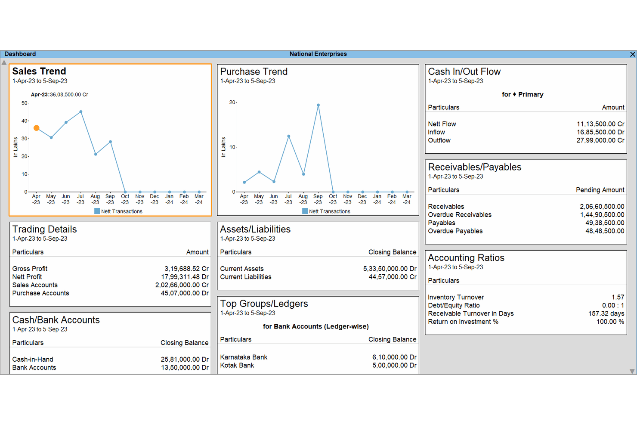Viewport: 637px width, 425px height.
Task: Click the National Enterprises title
Action: coord(318,54)
